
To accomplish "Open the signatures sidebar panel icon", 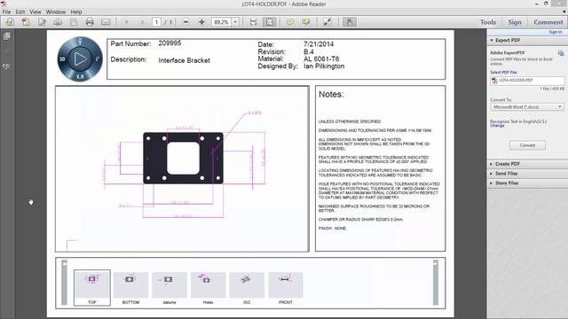I will 6,66.
